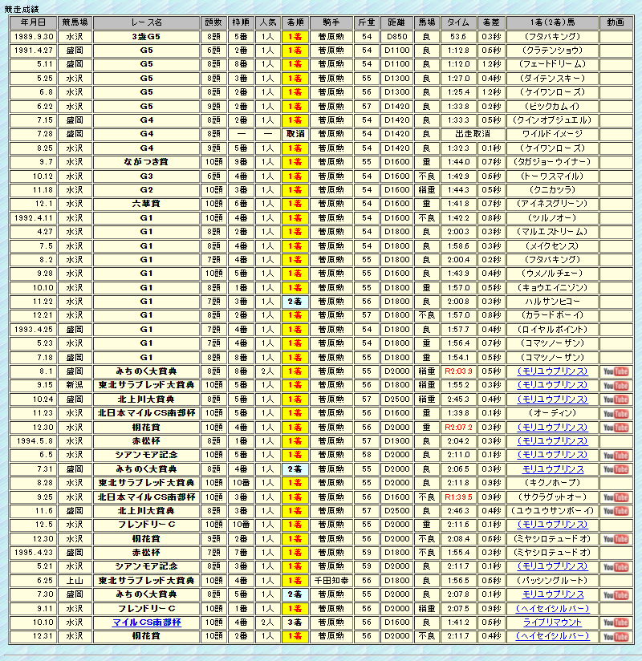Click YouTube icon for 11.6 ユウユウサンボーイ row
The height and width of the screenshot is (661, 642).
click(616, 511)
